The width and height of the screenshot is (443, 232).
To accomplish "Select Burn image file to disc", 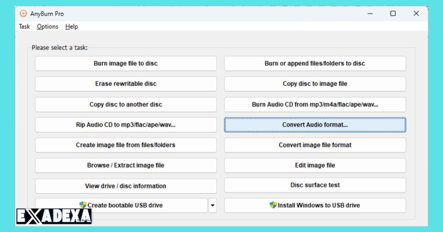I will click(125, 64).
